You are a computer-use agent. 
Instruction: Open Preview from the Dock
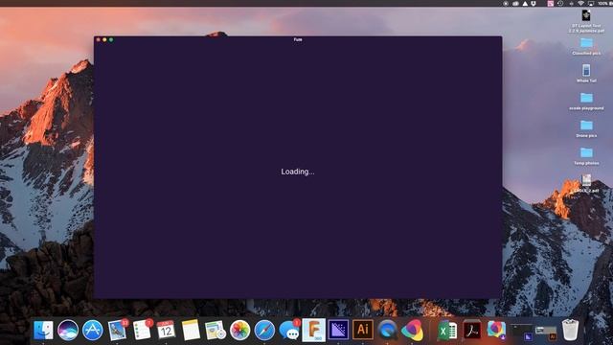[x=215, y=330]
